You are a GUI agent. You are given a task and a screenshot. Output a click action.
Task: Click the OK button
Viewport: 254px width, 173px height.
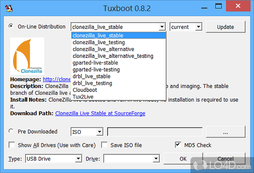(183, 159)
